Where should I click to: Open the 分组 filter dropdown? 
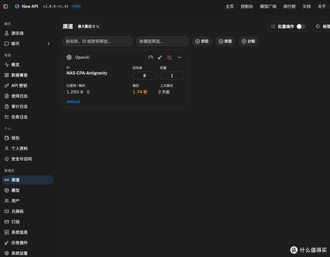click(x=248, y=42)
